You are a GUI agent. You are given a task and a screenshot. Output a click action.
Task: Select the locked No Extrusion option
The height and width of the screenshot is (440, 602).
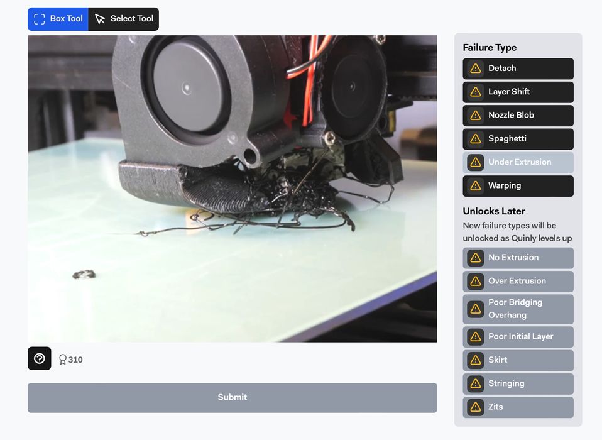coord(518,258)
